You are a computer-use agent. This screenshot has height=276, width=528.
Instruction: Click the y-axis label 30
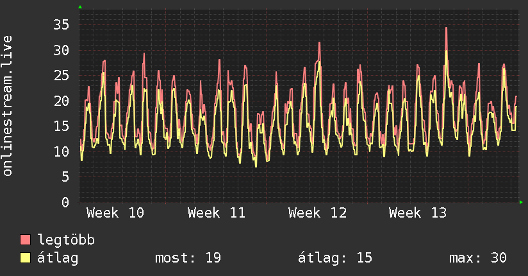(61, 50)
